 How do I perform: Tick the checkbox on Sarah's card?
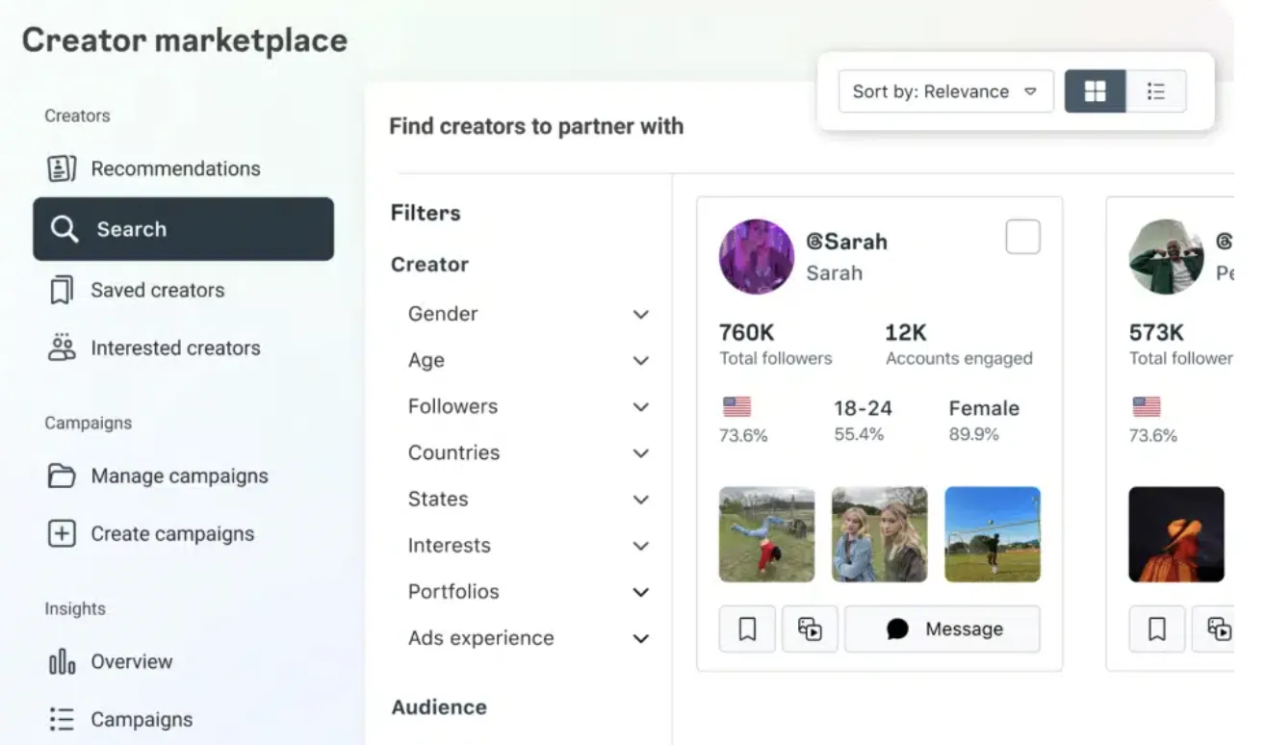pyautogui.click(x=1022, y=237)
